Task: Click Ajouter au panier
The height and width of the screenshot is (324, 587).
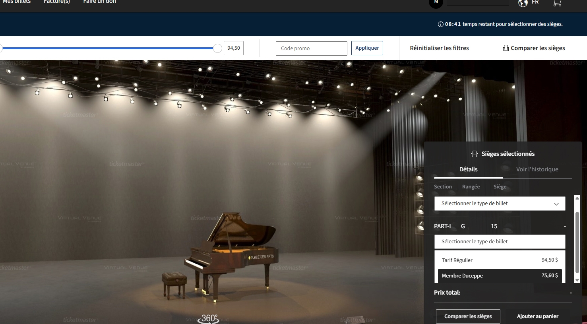Action: click(x=537, y=316)
